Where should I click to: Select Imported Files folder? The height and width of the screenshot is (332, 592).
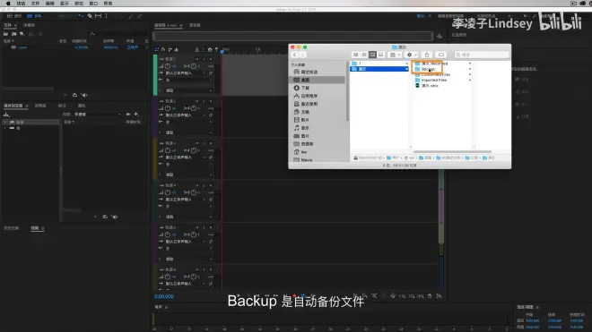click(x=433, y=80)
